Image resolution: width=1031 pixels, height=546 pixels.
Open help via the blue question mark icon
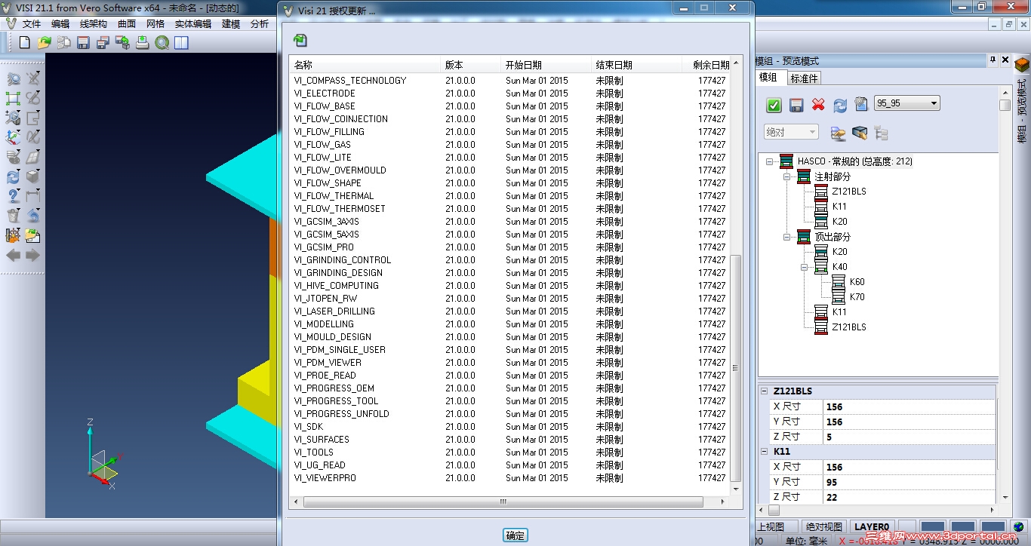pos(13,196)
